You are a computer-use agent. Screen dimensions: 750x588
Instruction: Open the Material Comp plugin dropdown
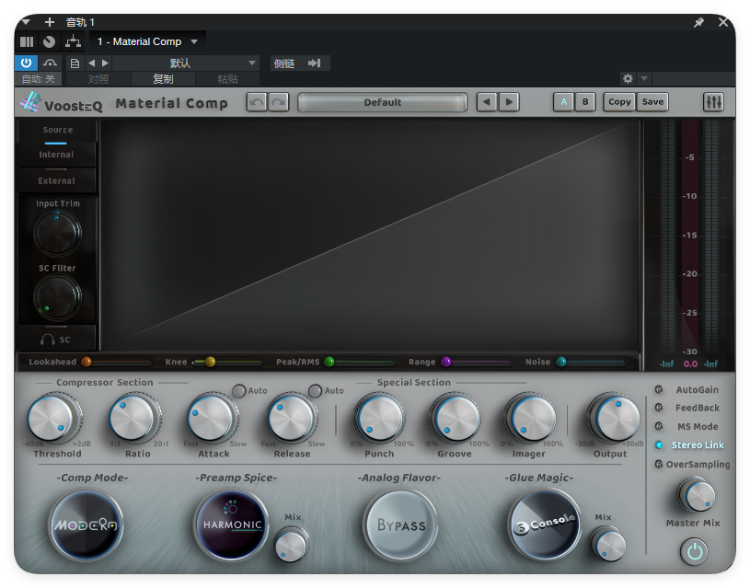(x=148, y=41)
